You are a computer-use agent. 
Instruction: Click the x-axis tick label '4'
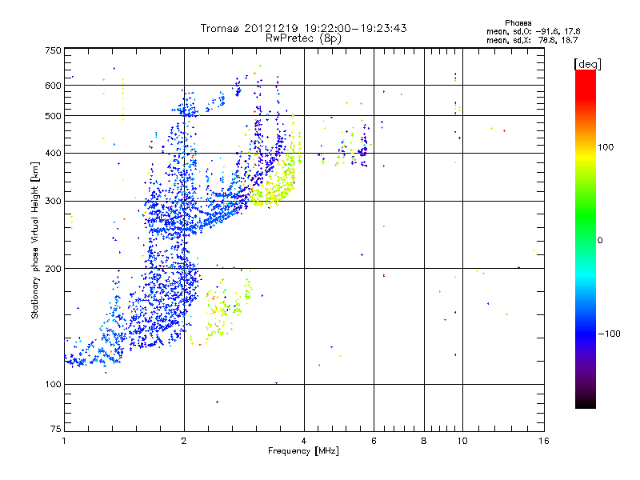click(x=304, y=441)
